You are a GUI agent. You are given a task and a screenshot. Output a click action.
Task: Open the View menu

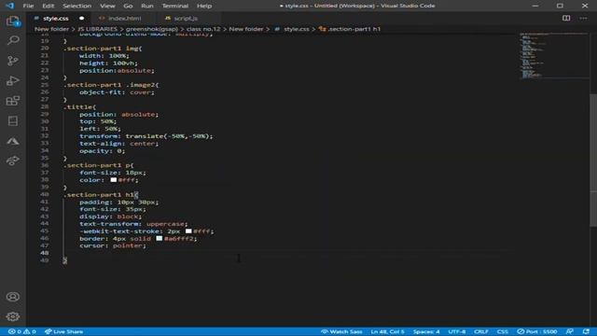click(x=107, y=6)
